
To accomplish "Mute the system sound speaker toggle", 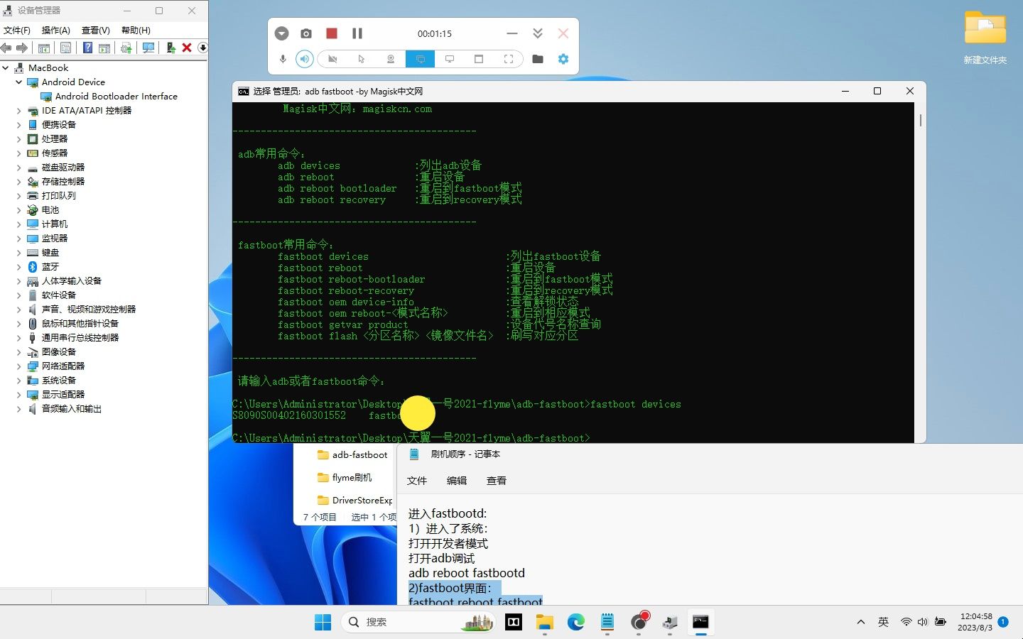I will point(305,59).
